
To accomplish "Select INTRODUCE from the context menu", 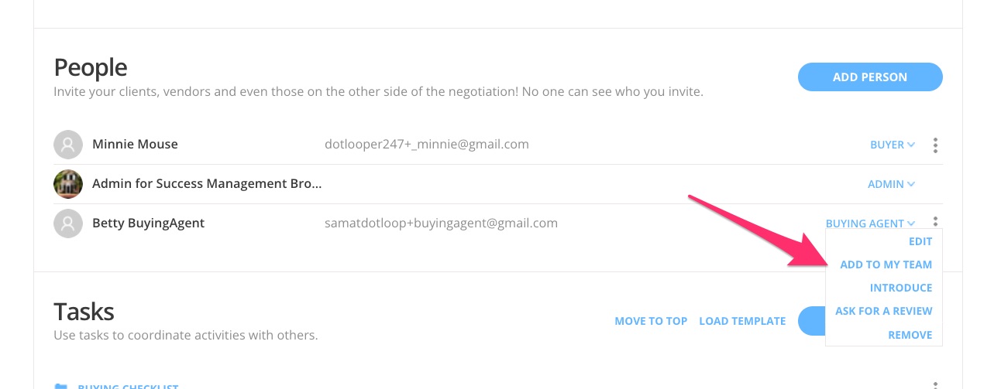I will [901, 288].
